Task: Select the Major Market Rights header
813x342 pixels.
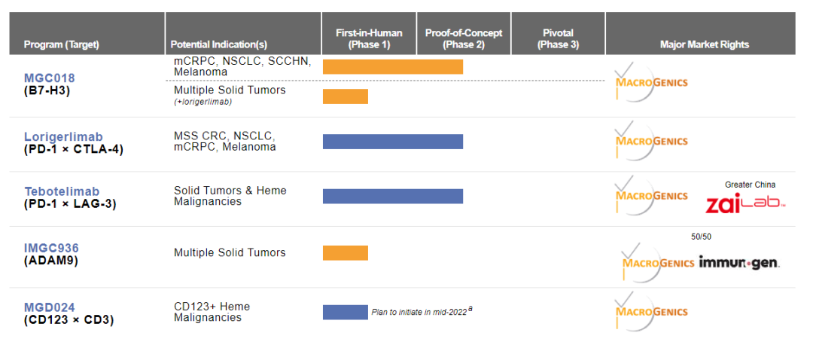Action: pos(704,44)
